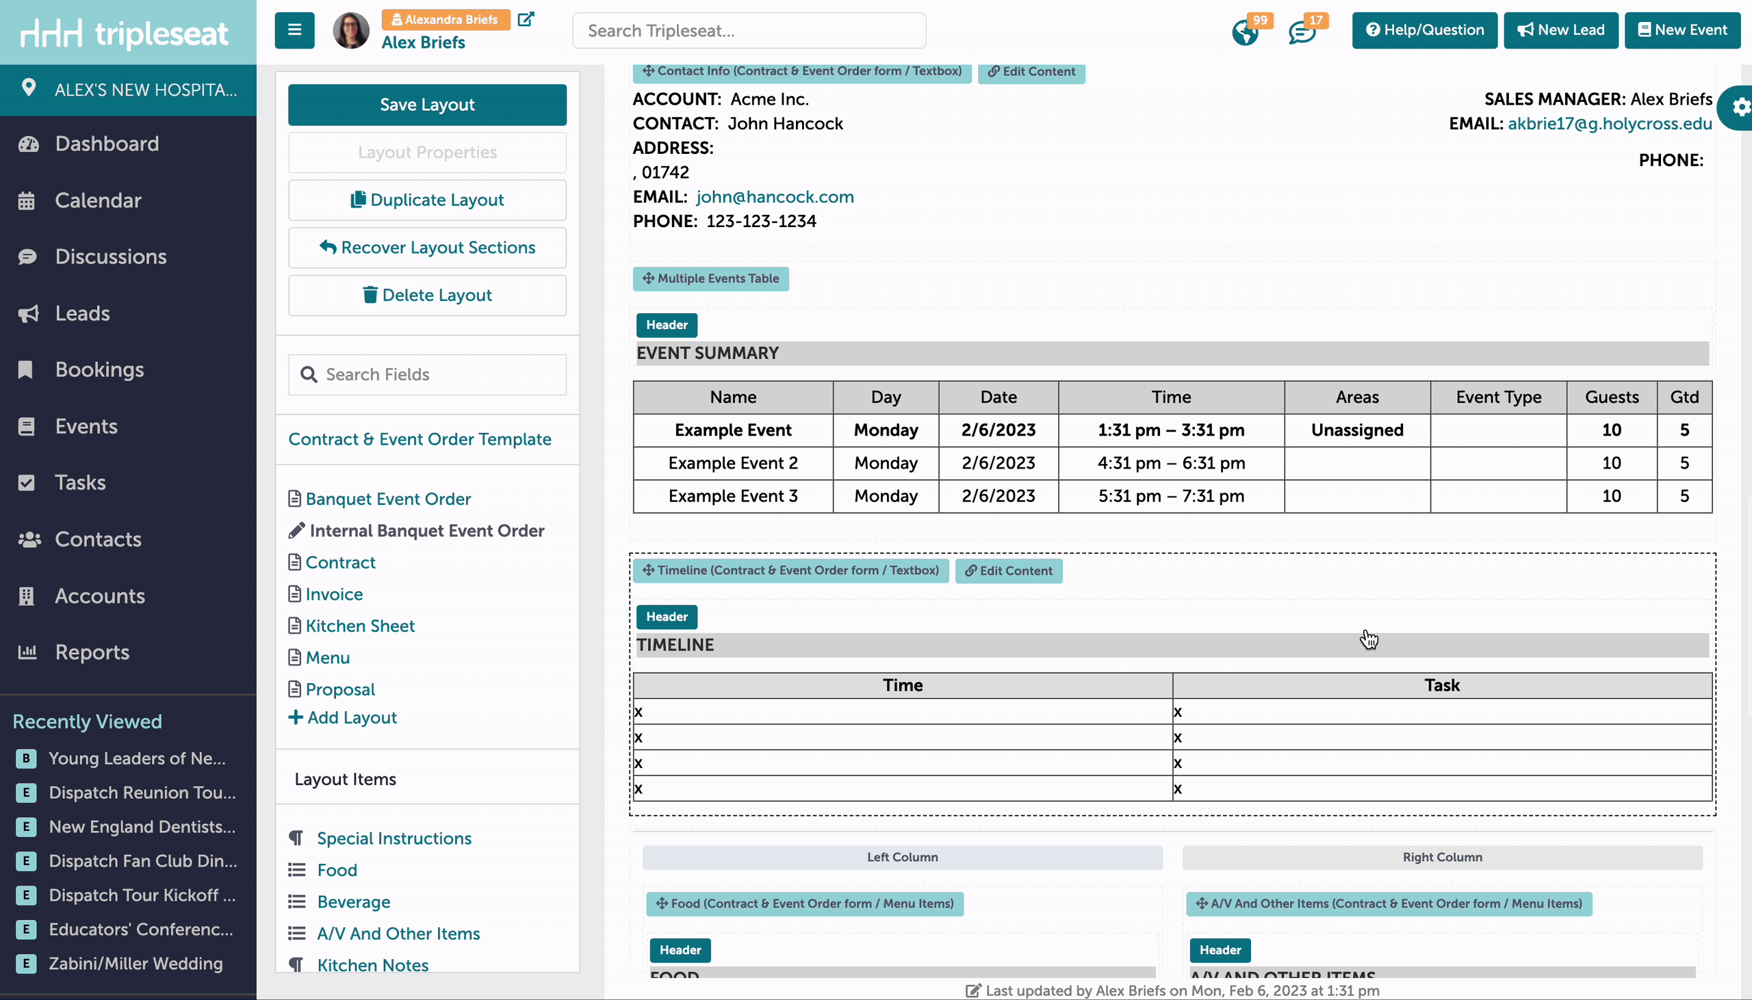Open discussions chat icon with 17 badge
Screen dimensions: 1752x1000
tap(1301, 31)
